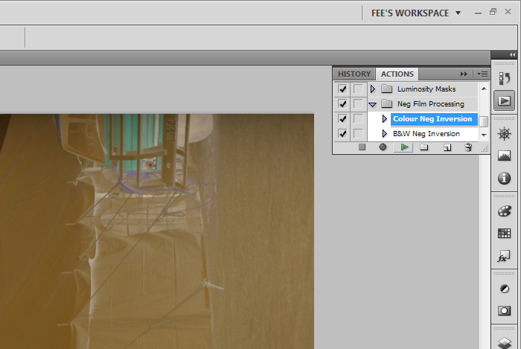Delete action with the trash icon

point(468,147)
